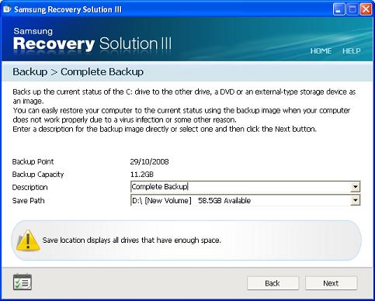This screenshot has height=301, width=375.
Task: Click the title bar application icon
Action: 7,9
